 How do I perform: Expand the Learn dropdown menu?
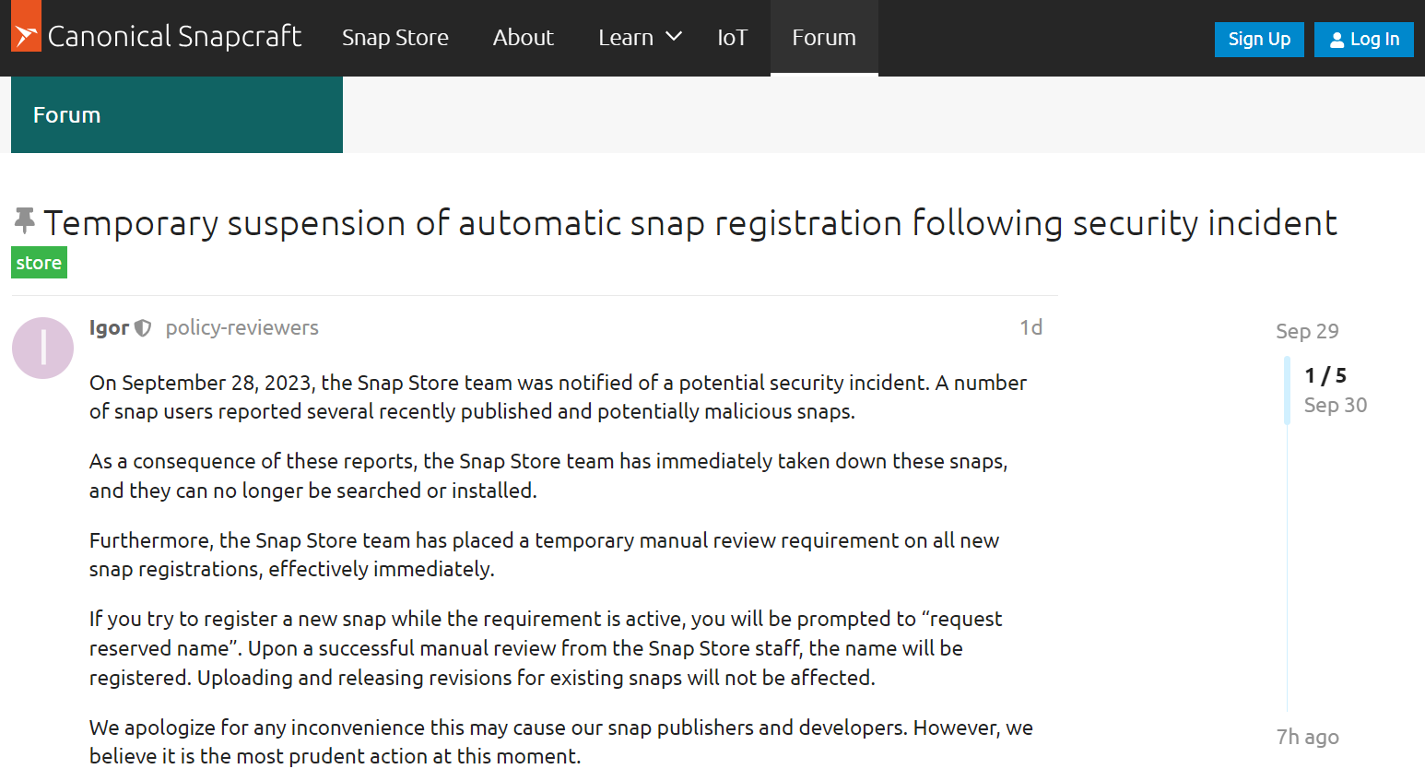(x=640, y=38)
